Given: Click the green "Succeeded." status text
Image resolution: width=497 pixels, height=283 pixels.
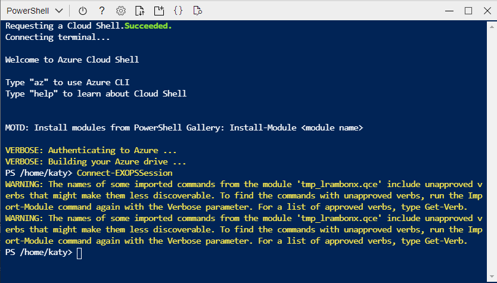Looking at the screenshot, I should point(148,27).
